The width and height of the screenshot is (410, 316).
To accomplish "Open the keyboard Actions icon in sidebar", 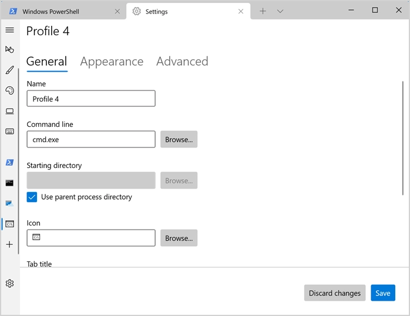I will [x=9, y=132].
